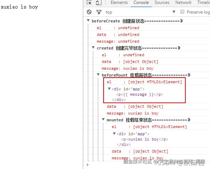
Task: Click 'el : undefined' under created
Action: [x=123, y=55]
